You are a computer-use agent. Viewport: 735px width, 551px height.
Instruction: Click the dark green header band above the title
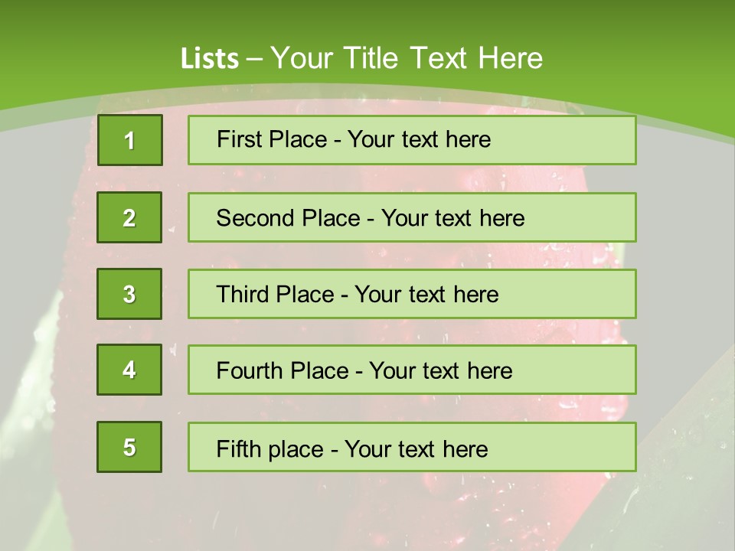[367, 17]
